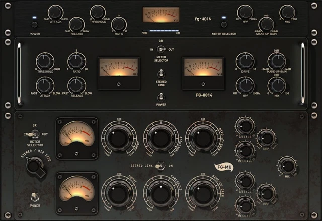Click the FG-401 Attack knob
Image resolution: width=322 pixels, height=221 pixels.
[x=55, y=12]
